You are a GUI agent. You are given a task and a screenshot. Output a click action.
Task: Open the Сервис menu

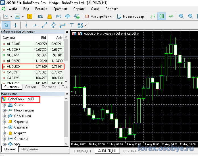tap(79, 9)
